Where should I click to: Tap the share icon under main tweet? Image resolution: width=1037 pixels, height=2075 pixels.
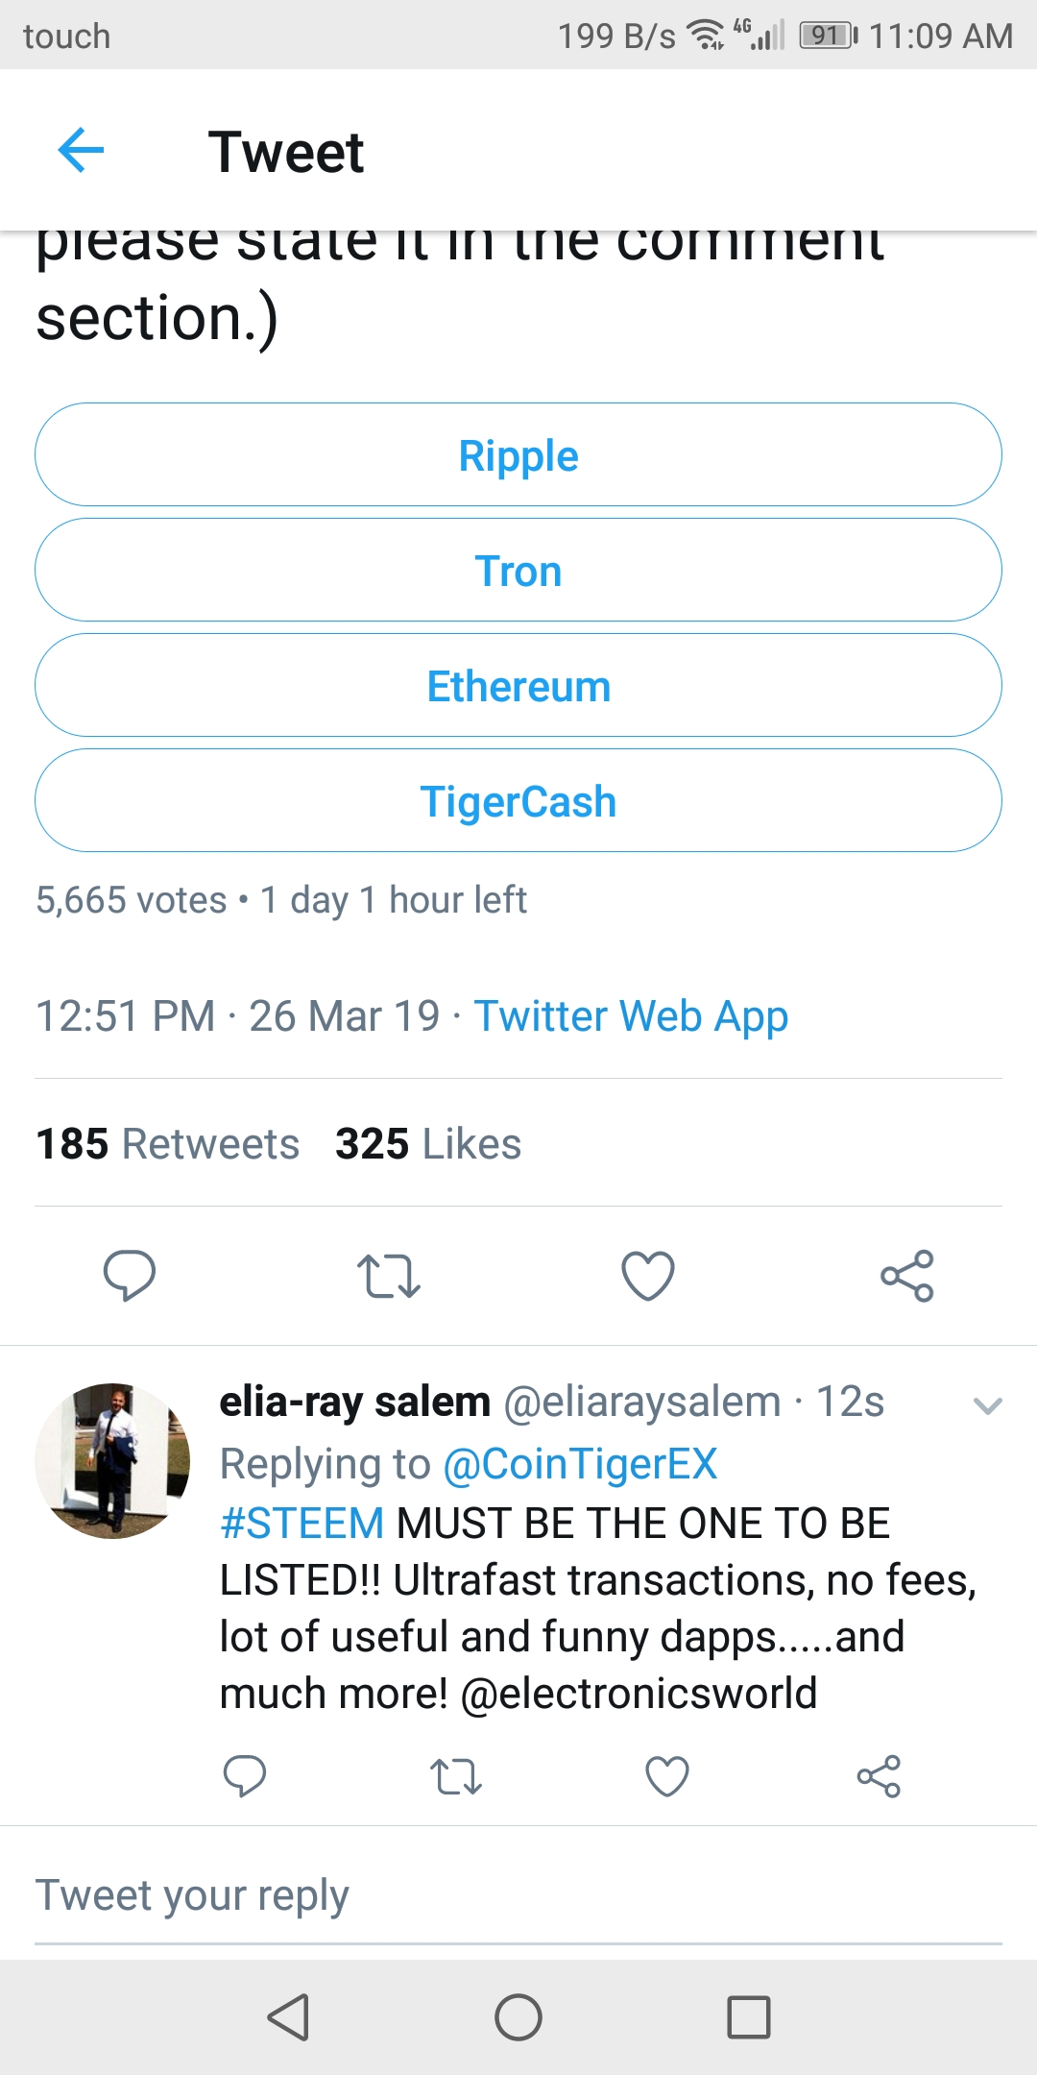coord(907,1276)
